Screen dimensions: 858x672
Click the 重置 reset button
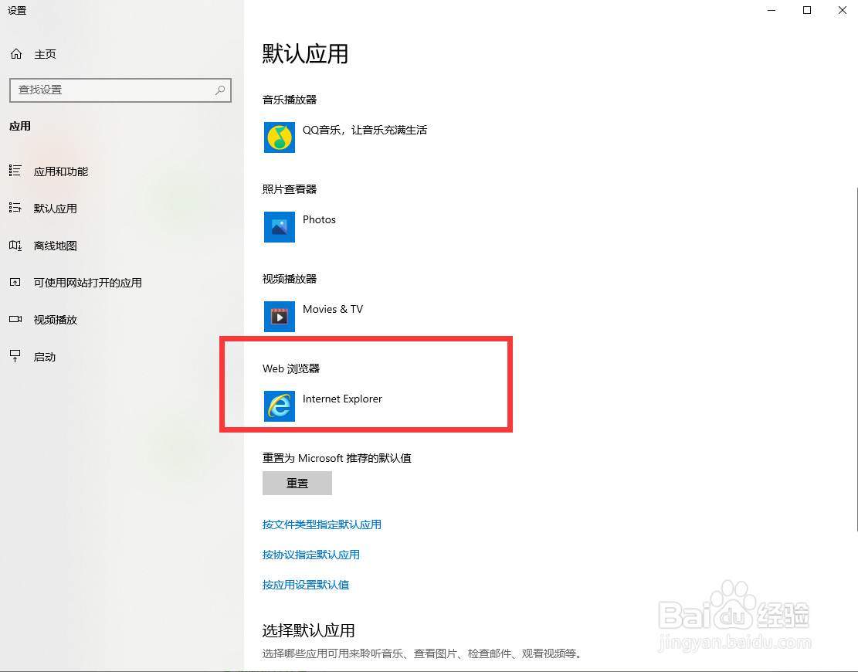[x=297, y=483]
